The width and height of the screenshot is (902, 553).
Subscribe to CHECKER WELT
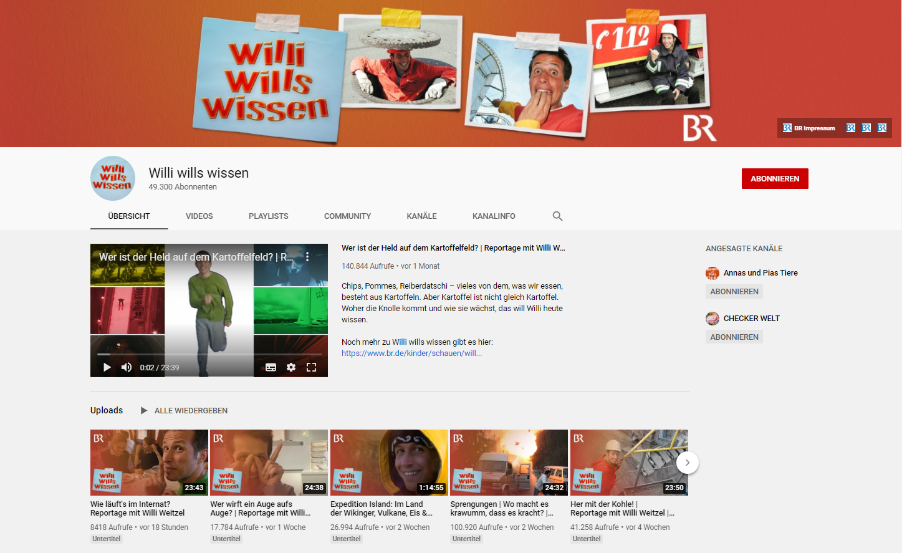[x=734, y=337]
